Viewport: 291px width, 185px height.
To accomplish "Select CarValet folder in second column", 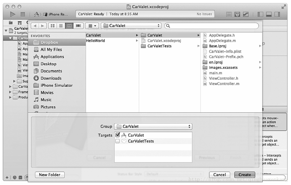I will click(x=170, y=35).
